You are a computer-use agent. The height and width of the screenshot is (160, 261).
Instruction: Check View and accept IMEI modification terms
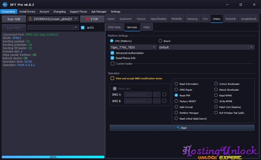point(112,78)
